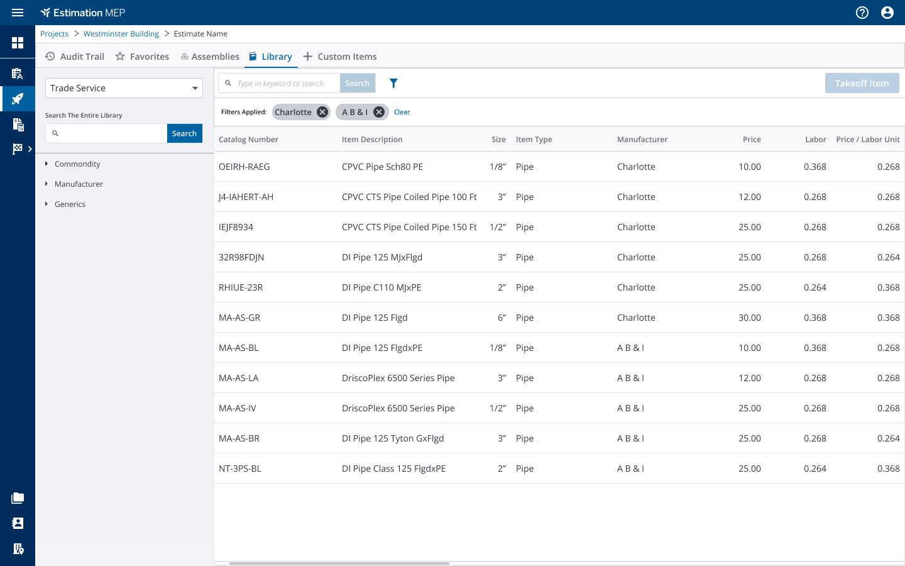
Task: Open the Trade Service dropdown
Action: [x=124, y=88]
